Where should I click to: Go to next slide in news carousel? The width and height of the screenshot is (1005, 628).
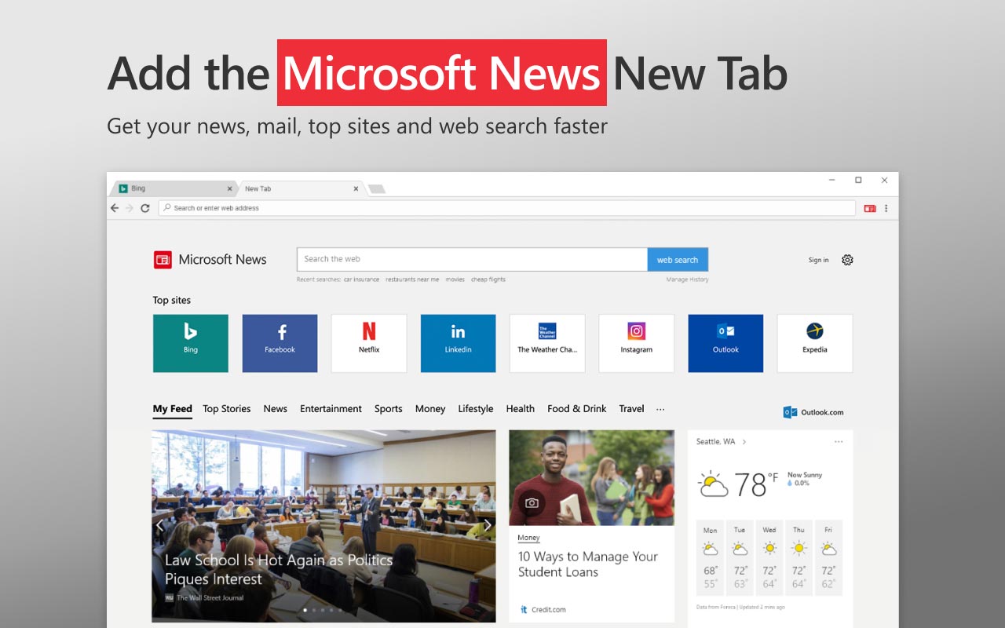click(487, 525)
